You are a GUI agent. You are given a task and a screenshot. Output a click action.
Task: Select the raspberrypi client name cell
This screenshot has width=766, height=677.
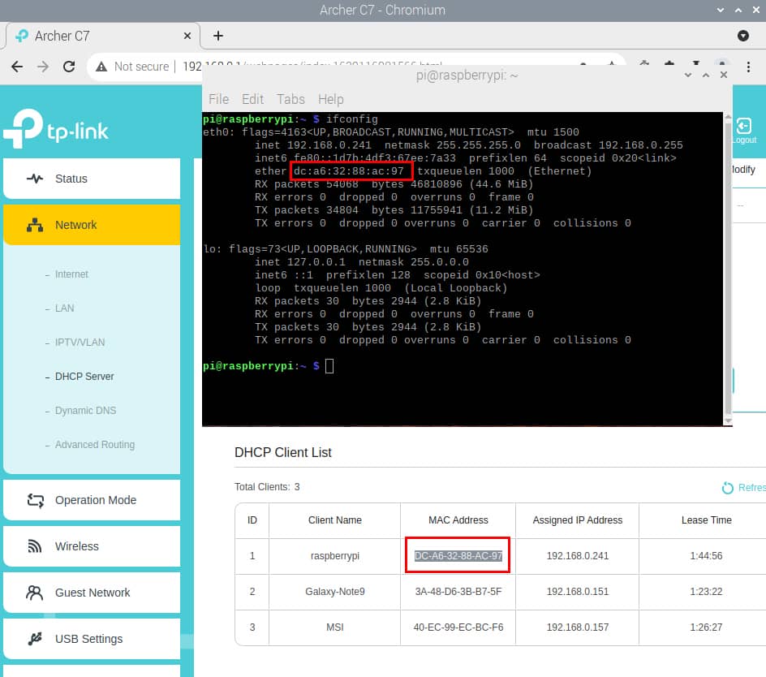(334, 556)
